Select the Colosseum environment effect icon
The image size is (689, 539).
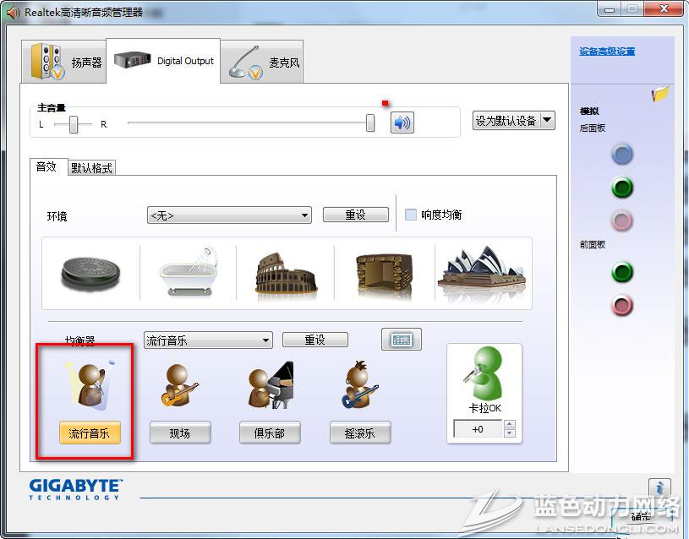[x=285, y=272]
